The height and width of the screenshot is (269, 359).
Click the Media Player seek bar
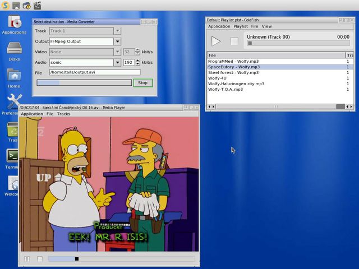[x=122, y=259]
